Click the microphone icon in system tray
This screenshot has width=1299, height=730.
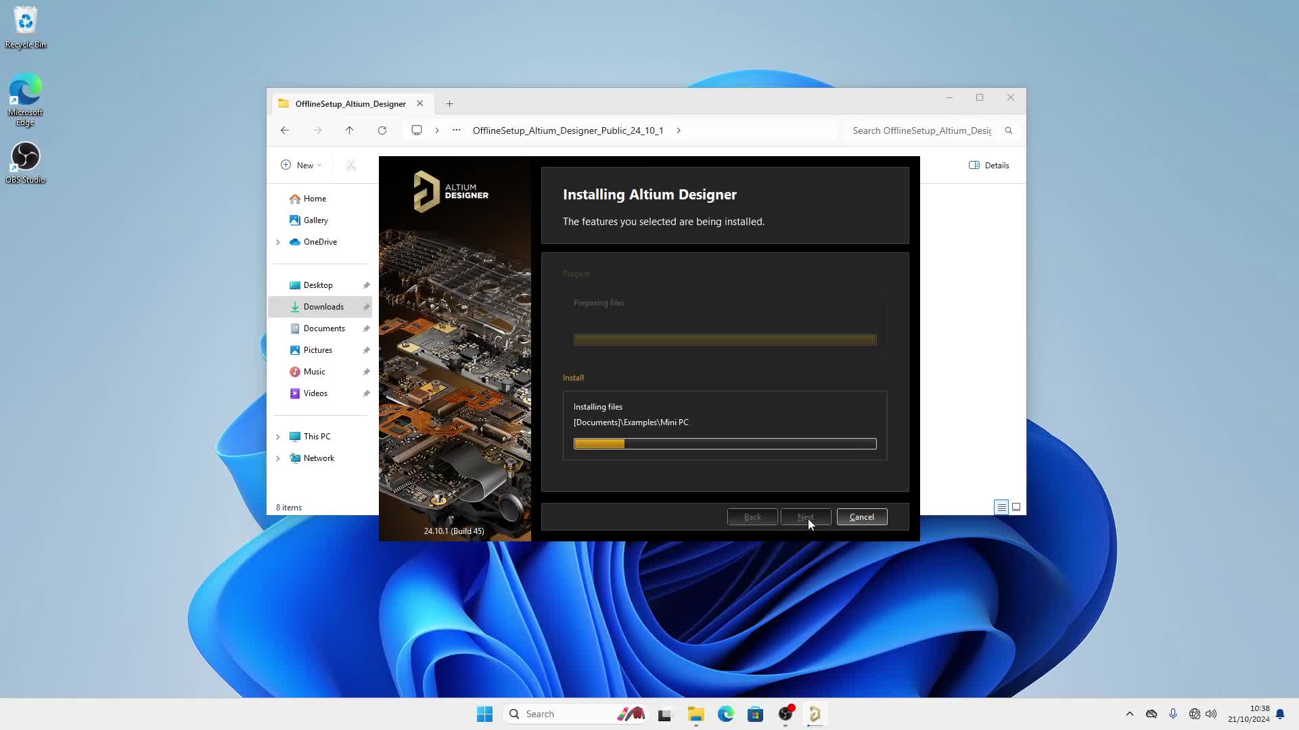coord(1173,714)
